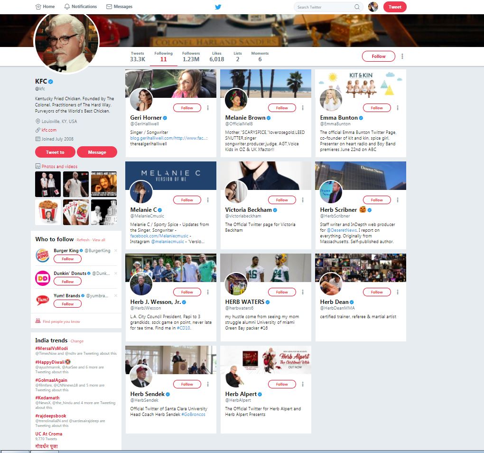Select the Following tab
This screenshot has width=484, height=453.
(164, 57)
